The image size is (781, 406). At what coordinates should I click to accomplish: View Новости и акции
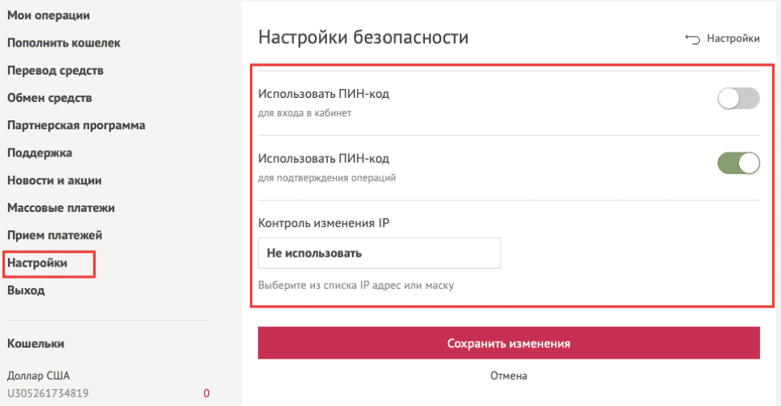tap(55, 181)
